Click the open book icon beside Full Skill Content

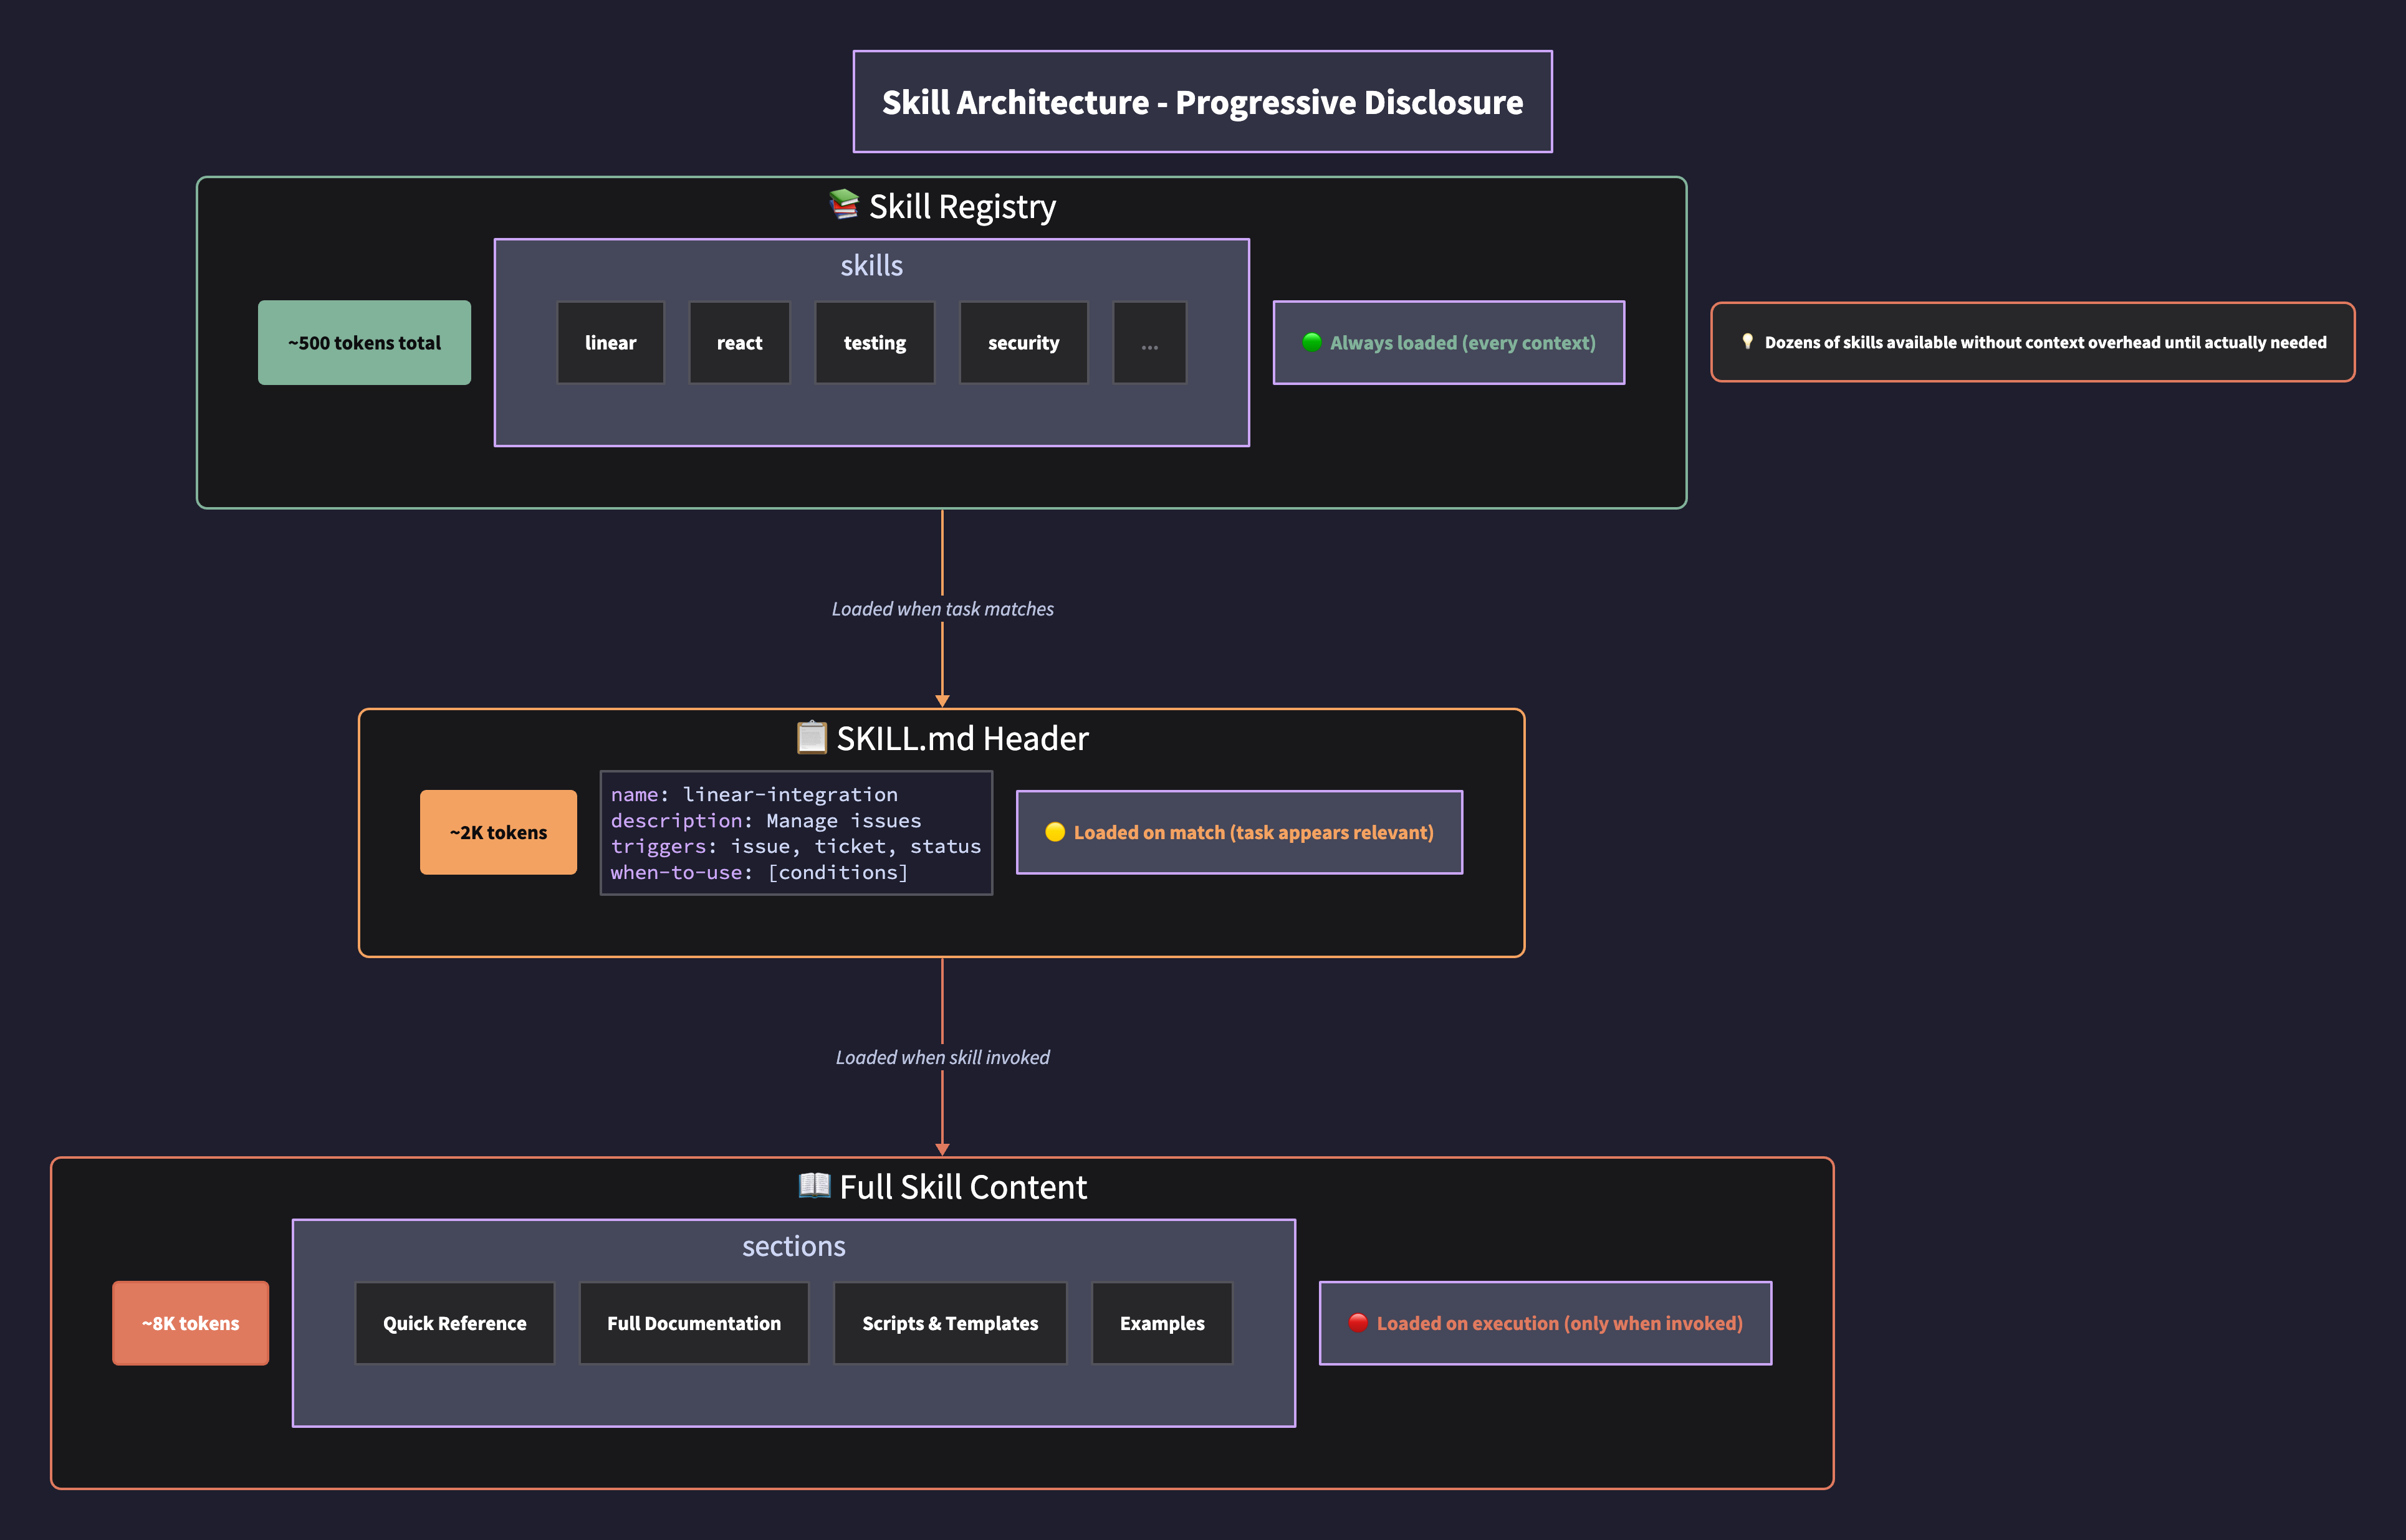[814, 1185]
